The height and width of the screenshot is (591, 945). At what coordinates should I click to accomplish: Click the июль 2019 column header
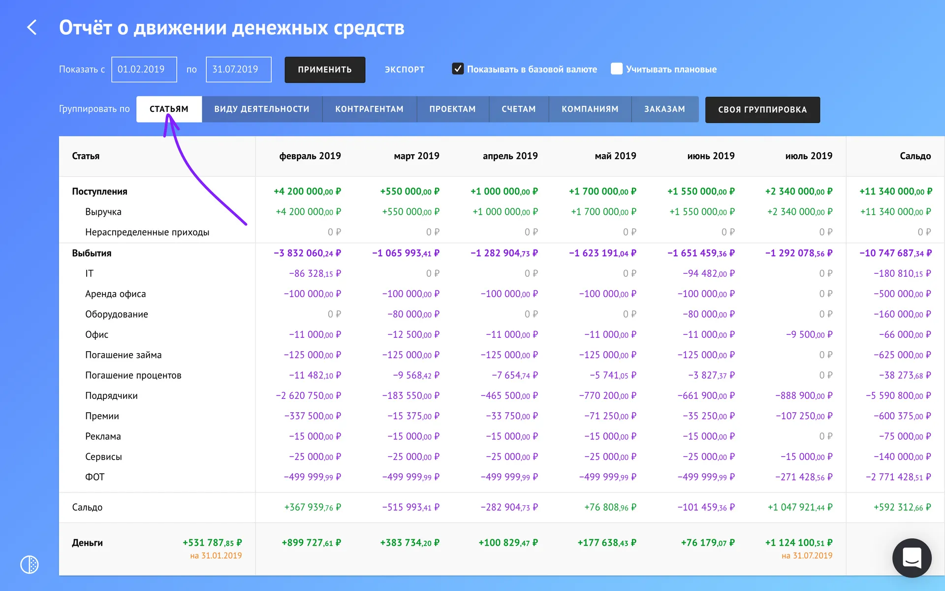(809, 156)
